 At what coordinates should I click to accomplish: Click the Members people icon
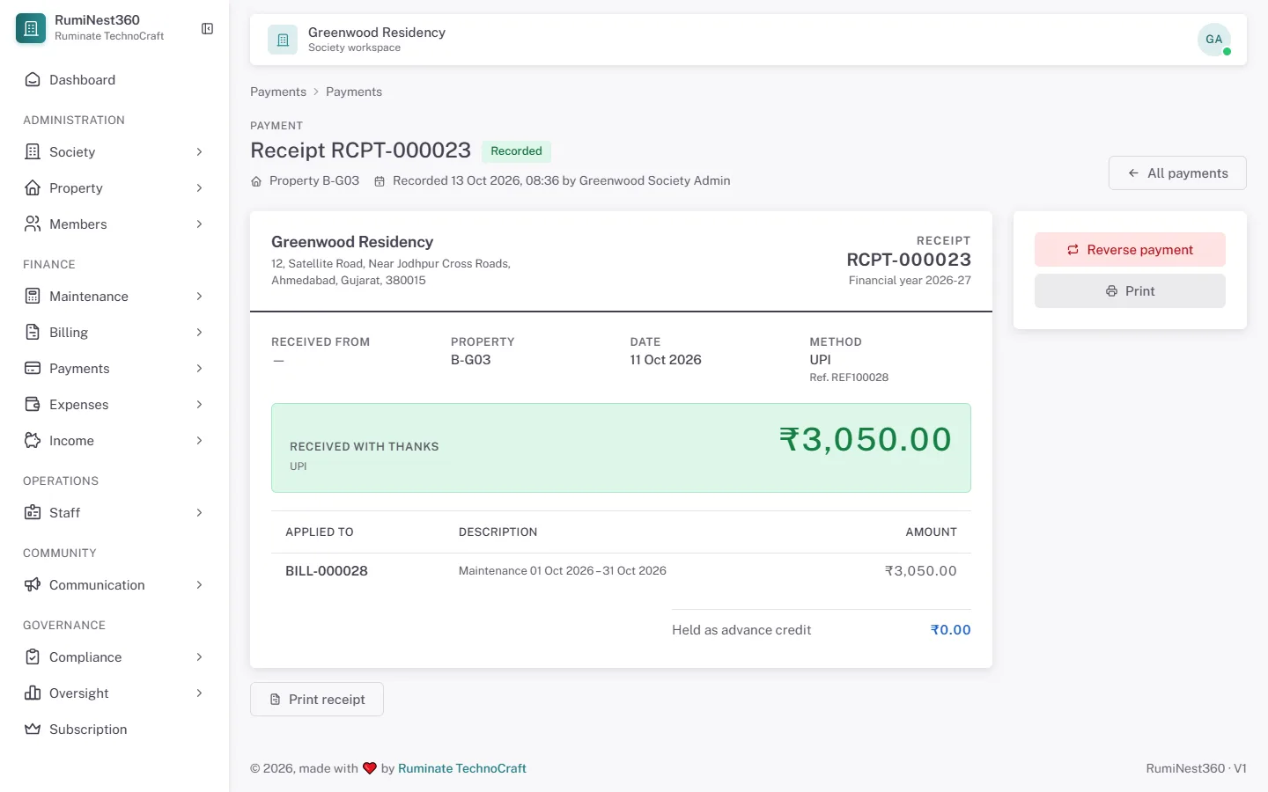33,224
